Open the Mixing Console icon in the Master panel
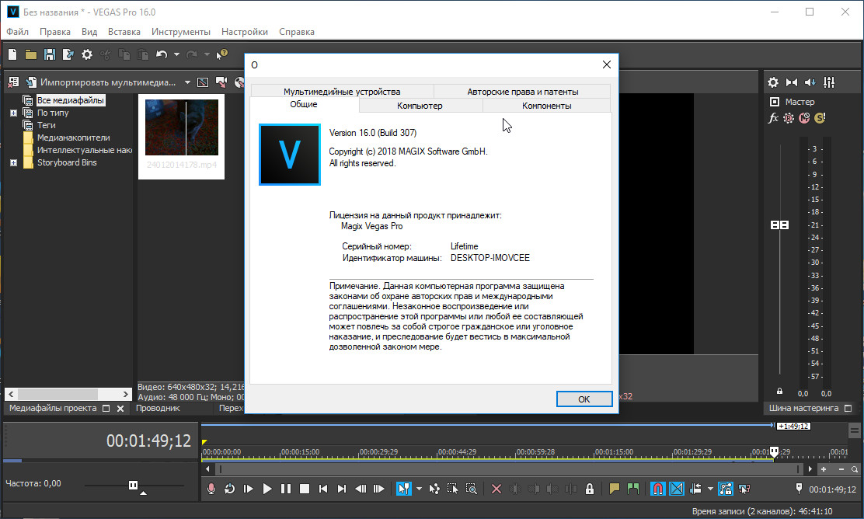This screenshot has width=864, height=519. click(829, 82)
